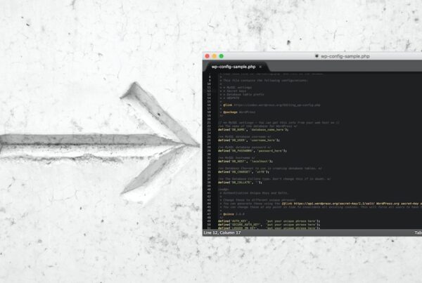Click the yellow minimize window button
The width and height of the screenshot is (422, 283).
coord(215,55)
